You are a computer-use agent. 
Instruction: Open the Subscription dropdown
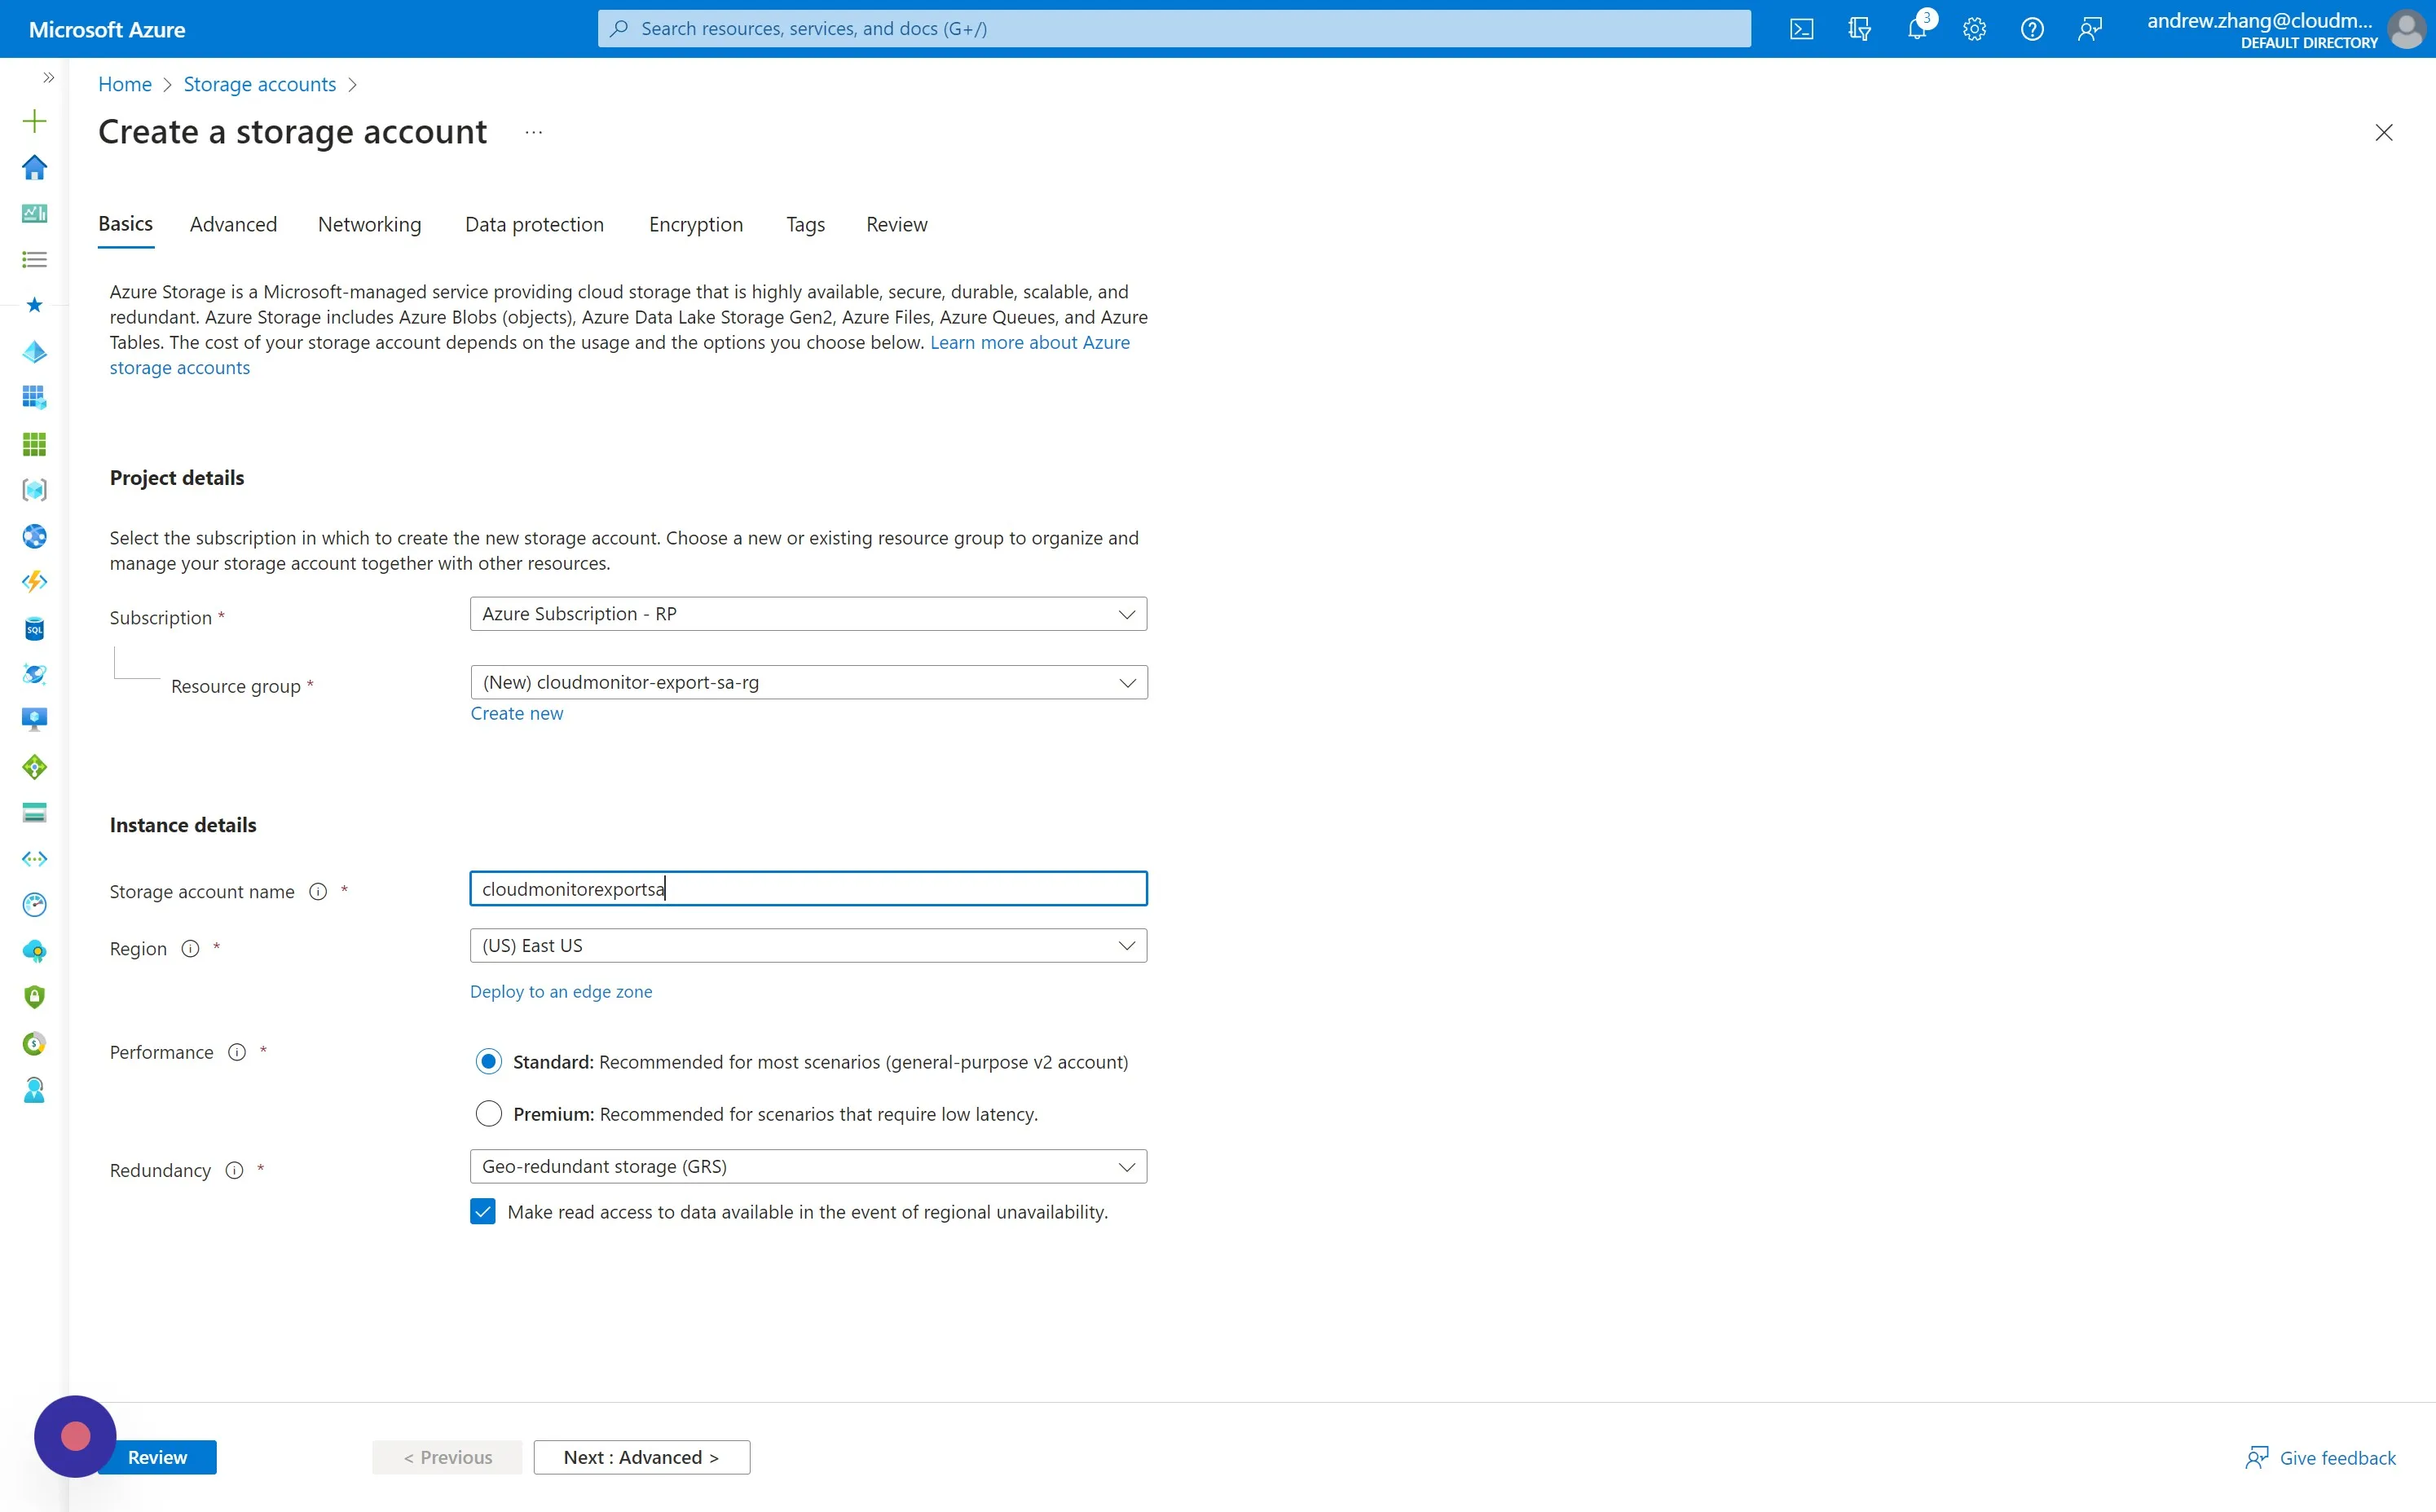point(808,614)
